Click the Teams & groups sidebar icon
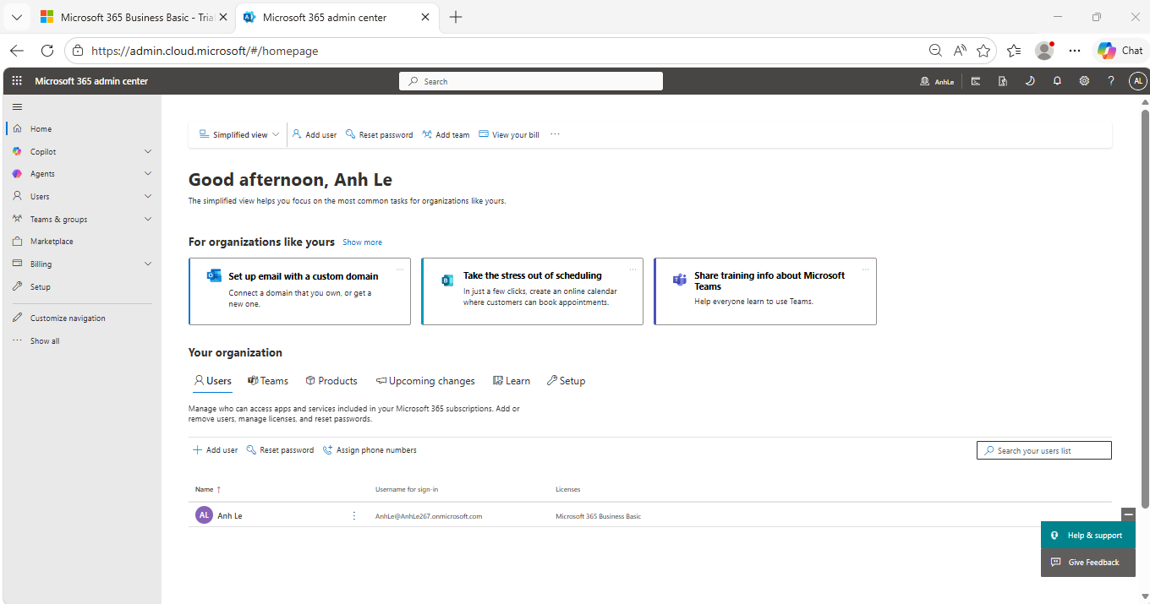Image resolution: width=1150 pixels, height=604 pixels. click(x=17, y=219)
